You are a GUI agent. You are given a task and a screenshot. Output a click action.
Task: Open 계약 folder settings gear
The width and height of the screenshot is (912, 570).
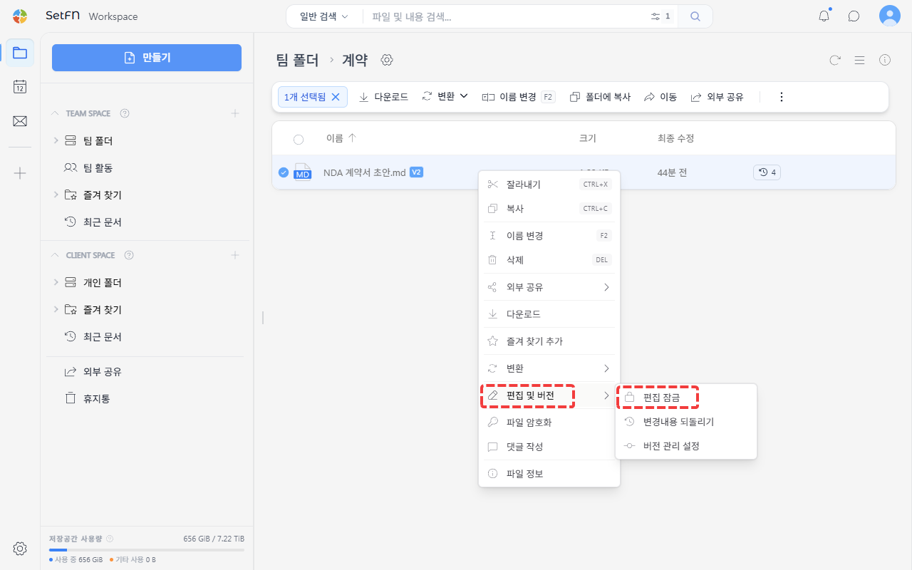click(387, 60)
